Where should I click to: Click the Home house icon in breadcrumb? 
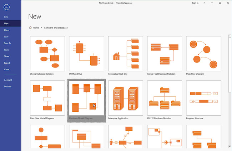coord(30,27)
